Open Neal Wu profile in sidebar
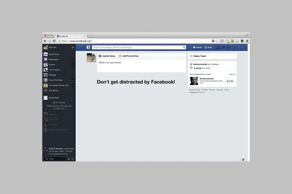292x194 pixels. pyautogui.click(x=50, y=47)
